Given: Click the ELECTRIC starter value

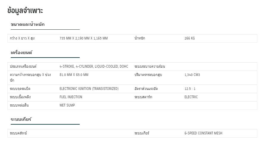Looking at the screenshot, I should point(191,97).
